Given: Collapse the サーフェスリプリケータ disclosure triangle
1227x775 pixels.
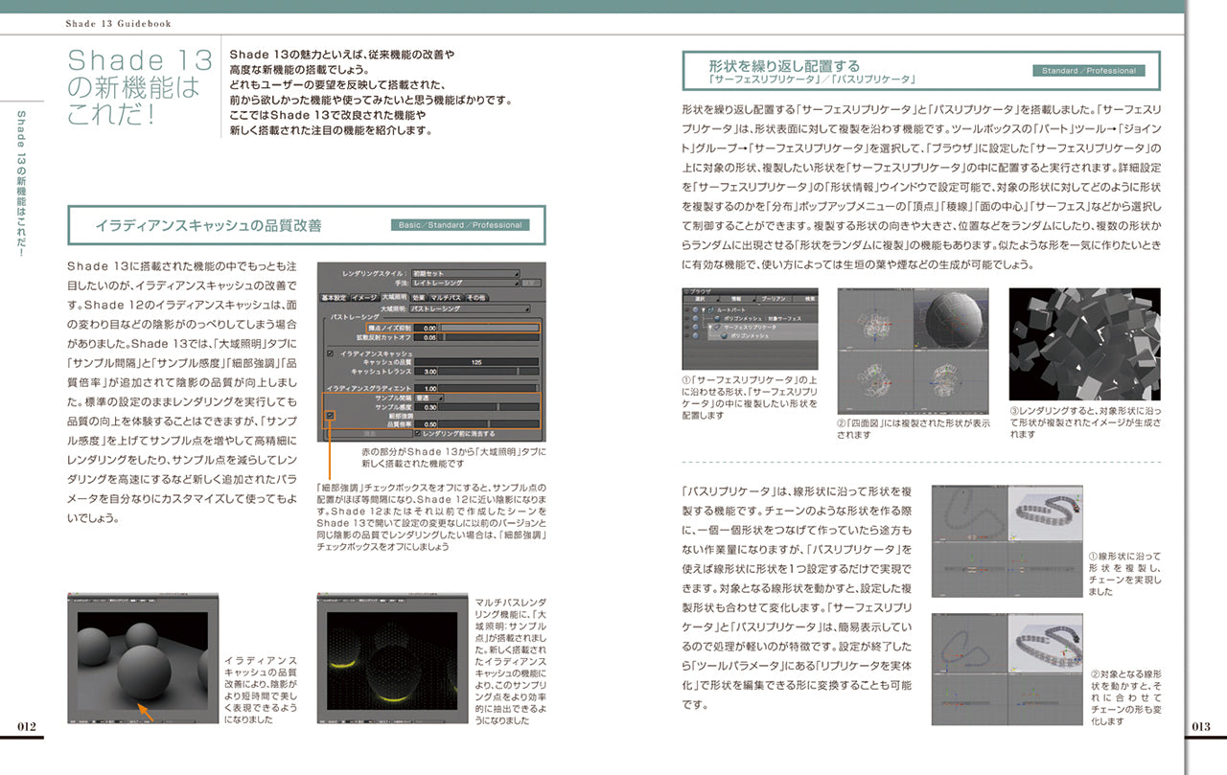Looking at the screenshot, I should point(710,327).
